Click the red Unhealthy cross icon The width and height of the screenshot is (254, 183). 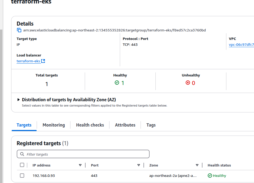[x=188, y=83]
